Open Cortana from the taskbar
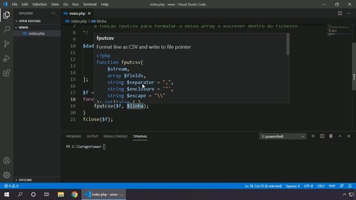The image size is (356, 200). pyautogui.click(x=33, y=194)
